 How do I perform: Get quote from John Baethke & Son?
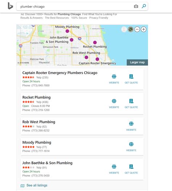coord(131,169)
